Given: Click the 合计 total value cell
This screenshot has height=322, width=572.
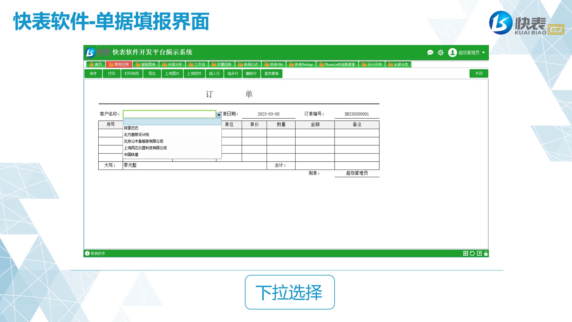Looking at the screenshot, I should (x=315, y=165).
